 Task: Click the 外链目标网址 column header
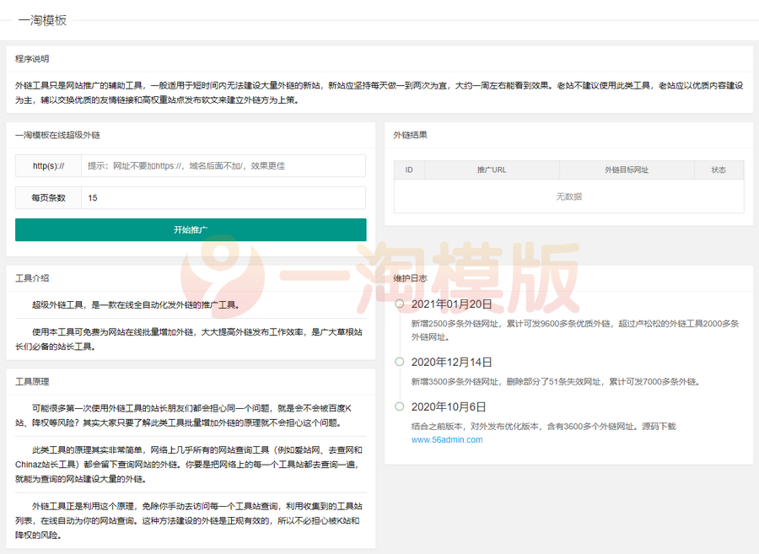627,169
